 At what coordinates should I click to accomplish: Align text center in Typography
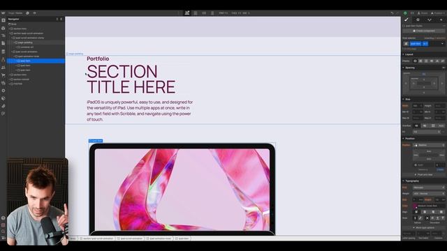pos(425,212)
